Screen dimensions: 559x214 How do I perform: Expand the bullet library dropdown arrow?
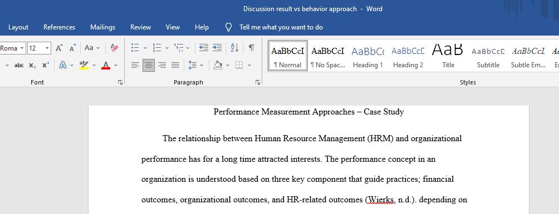tap(145, 48)
